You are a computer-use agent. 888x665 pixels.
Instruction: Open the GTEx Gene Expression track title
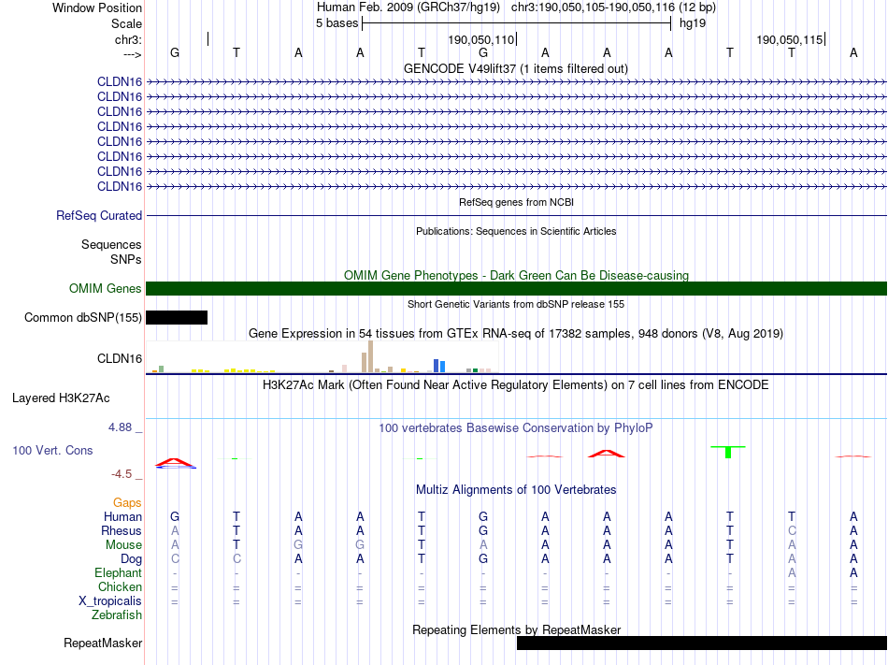[516, 333]
